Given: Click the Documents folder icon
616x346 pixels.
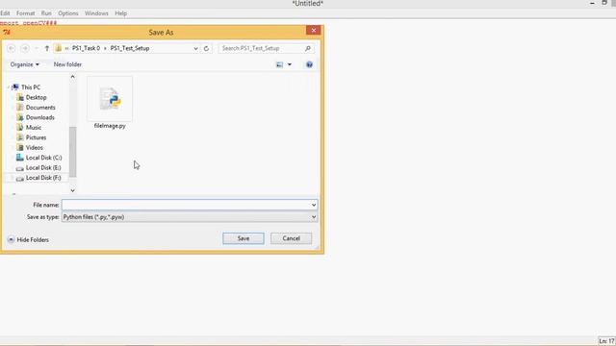Looking at the screenshot, I should pos(20,108).
